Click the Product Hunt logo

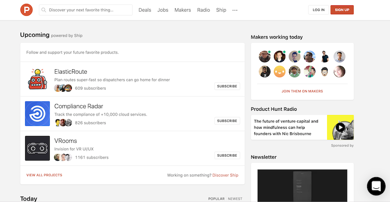pyautogui.click(x=26, y=10)
